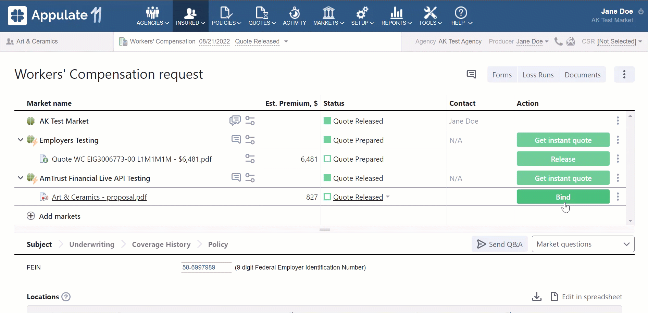Open the Agencies menu

(153, 16)
